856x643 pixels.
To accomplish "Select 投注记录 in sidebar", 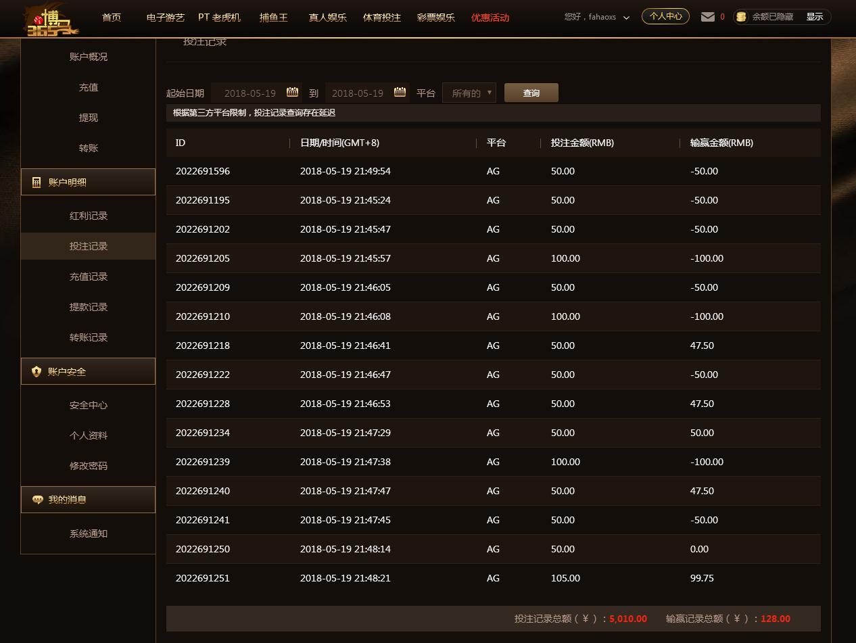I will [x=89, y=246].
